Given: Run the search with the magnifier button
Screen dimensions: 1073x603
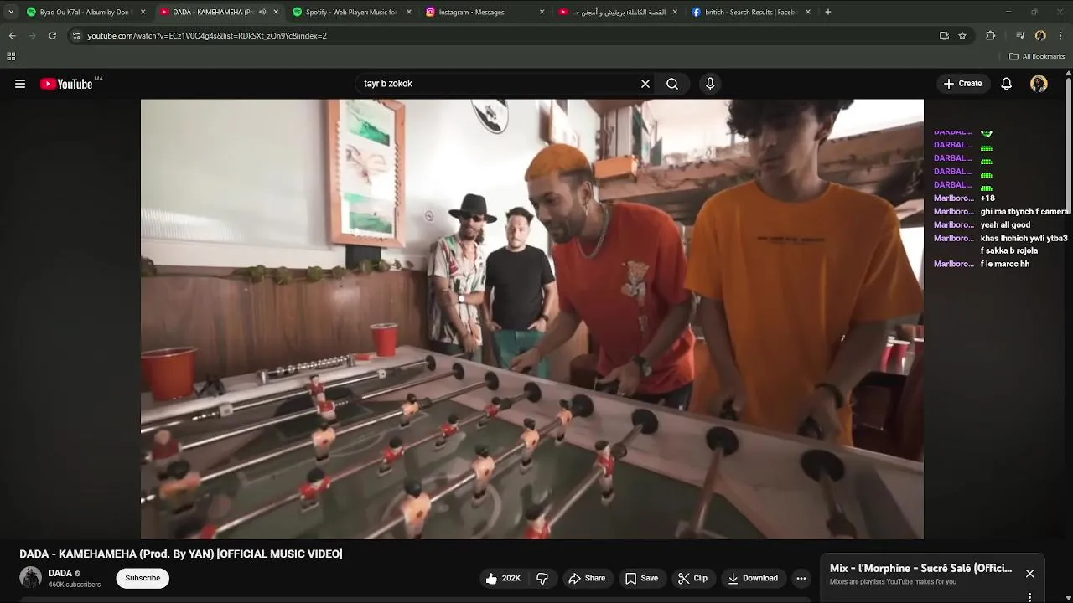Looking at the screenshot, I should pos(672,84).
